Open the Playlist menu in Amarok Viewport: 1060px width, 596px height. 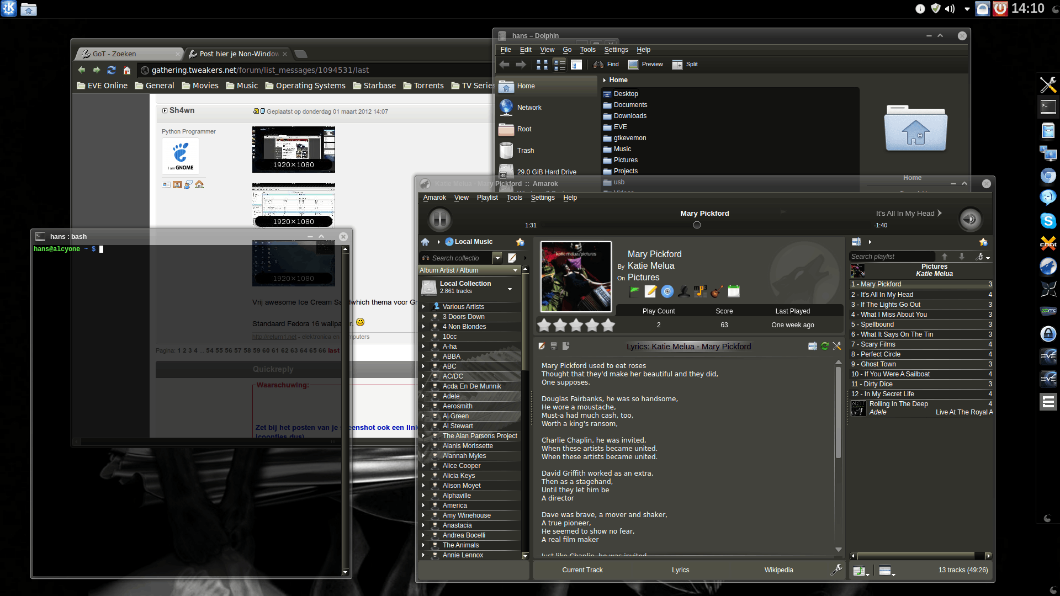click(x=487, y=198)
